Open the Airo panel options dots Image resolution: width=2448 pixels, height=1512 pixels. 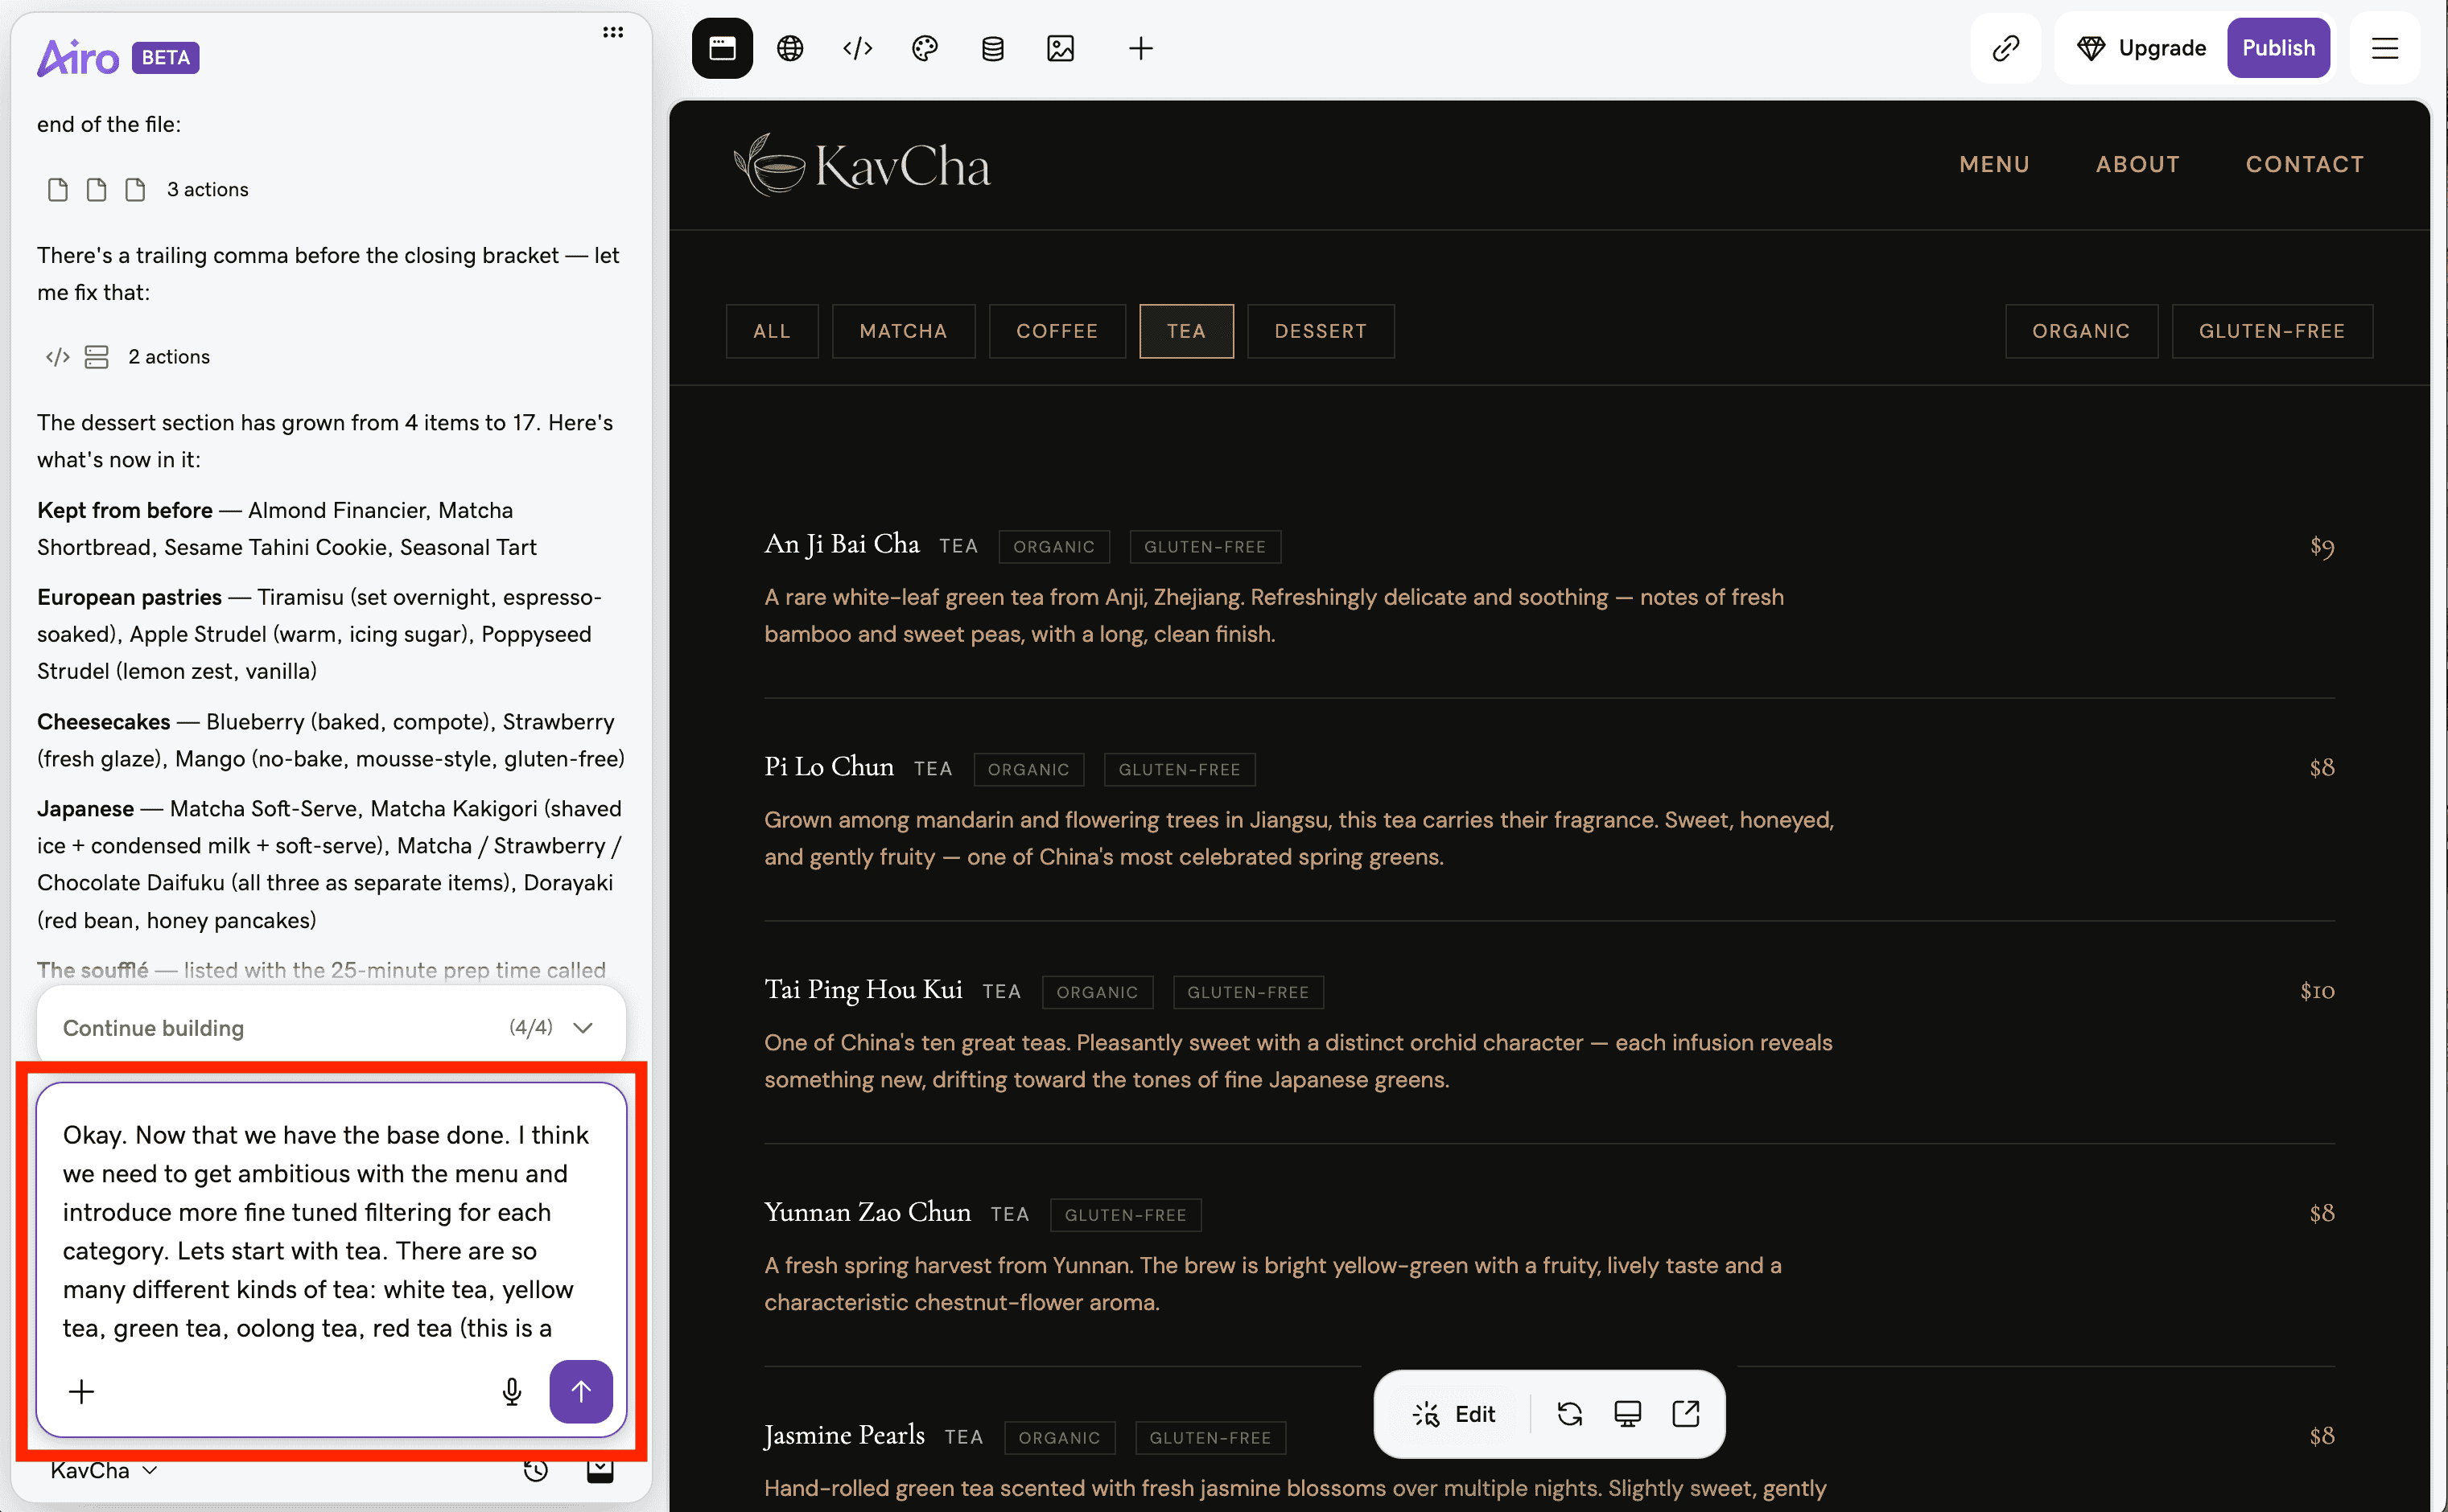point(613,32)
